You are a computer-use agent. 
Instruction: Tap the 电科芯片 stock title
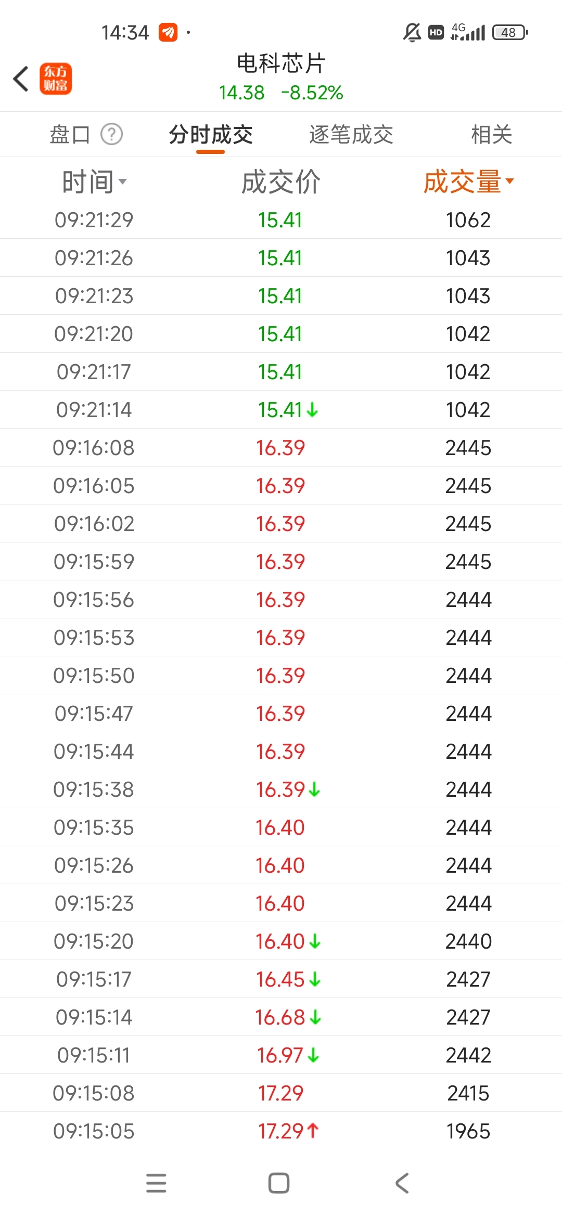pyautogui.click(x=281, y=63)
